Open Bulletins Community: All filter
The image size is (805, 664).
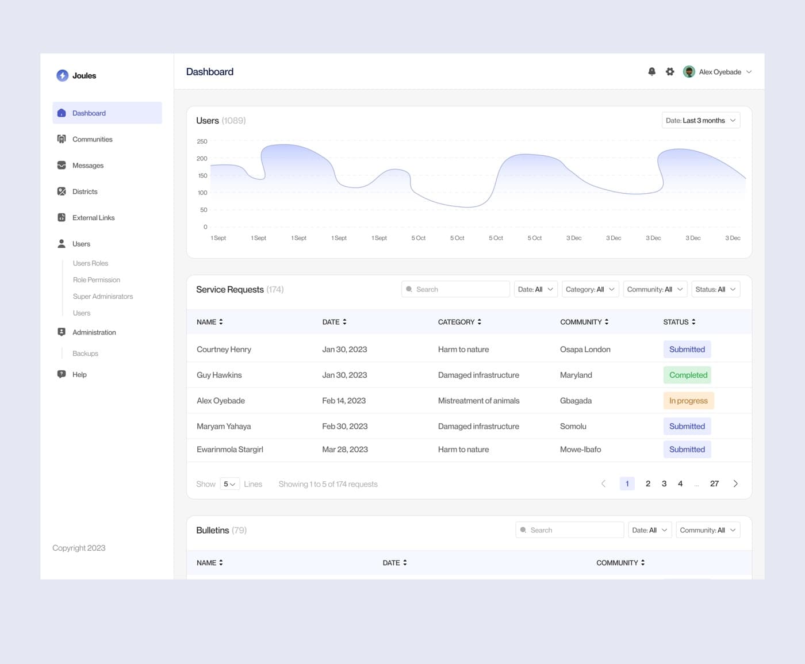coord(708,530)
